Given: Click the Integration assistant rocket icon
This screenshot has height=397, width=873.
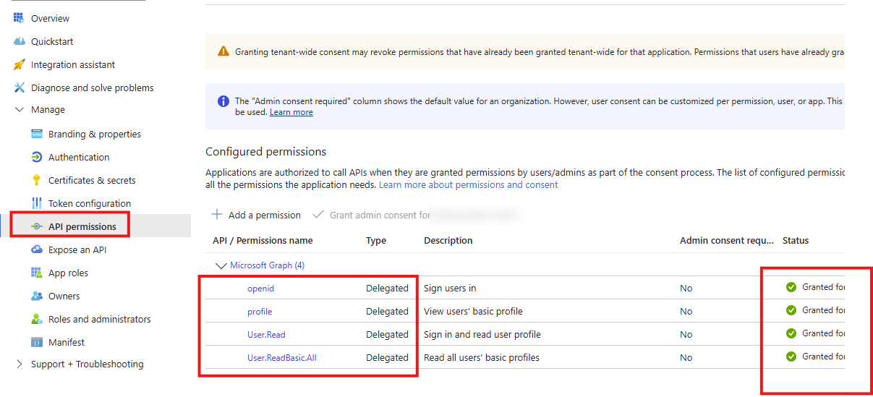Looking at the screenshot, I should pyautogui.click(x=19, y=64).
